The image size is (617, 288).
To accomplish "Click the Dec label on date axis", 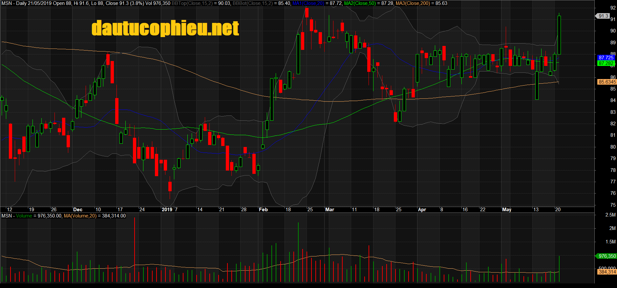I will click(x=78, y=210).
